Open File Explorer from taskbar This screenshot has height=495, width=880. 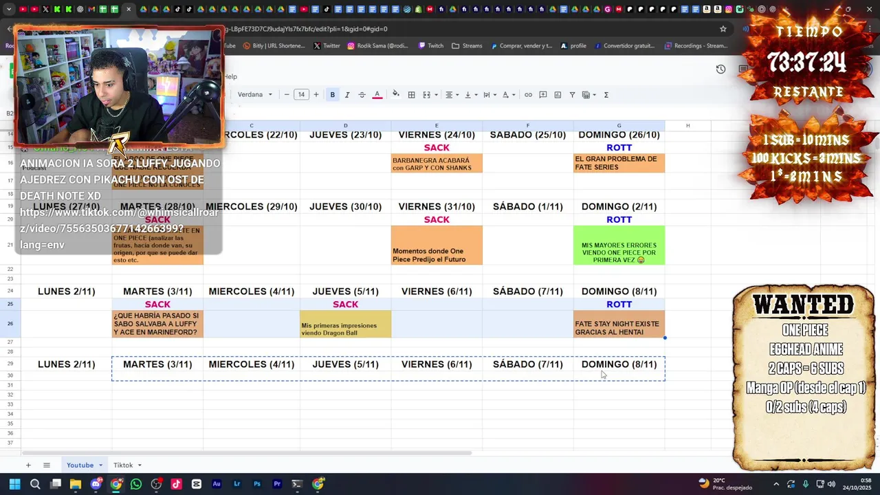coord(76,484)
